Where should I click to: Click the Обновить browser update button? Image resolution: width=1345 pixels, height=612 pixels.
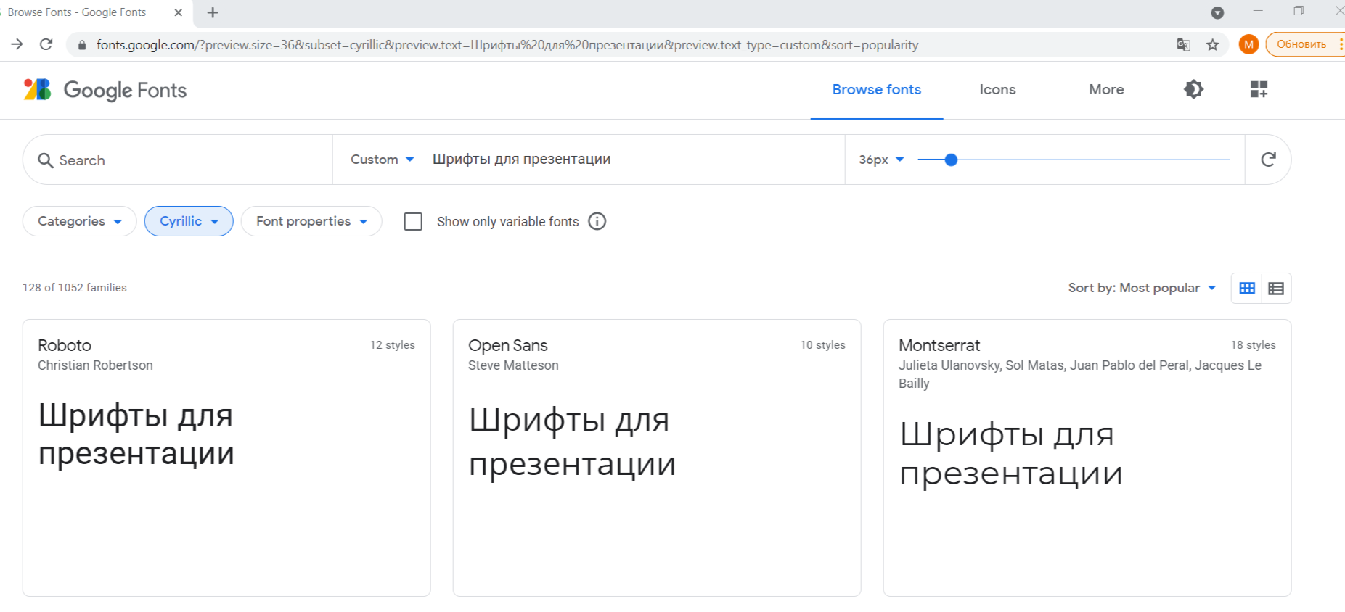[1301, 44]
